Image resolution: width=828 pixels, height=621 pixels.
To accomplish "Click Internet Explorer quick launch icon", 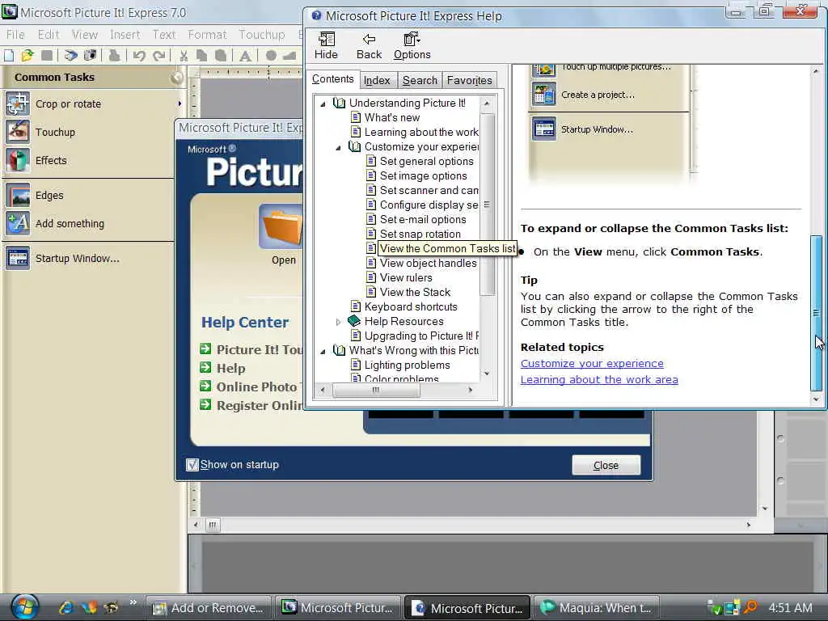I will 66,607.
